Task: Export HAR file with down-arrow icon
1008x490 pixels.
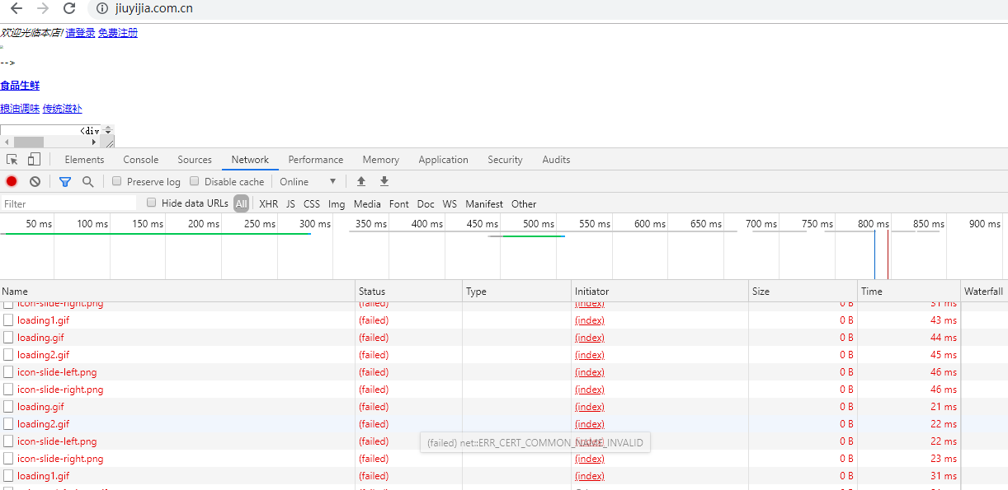Action: [x=384, y=181]
